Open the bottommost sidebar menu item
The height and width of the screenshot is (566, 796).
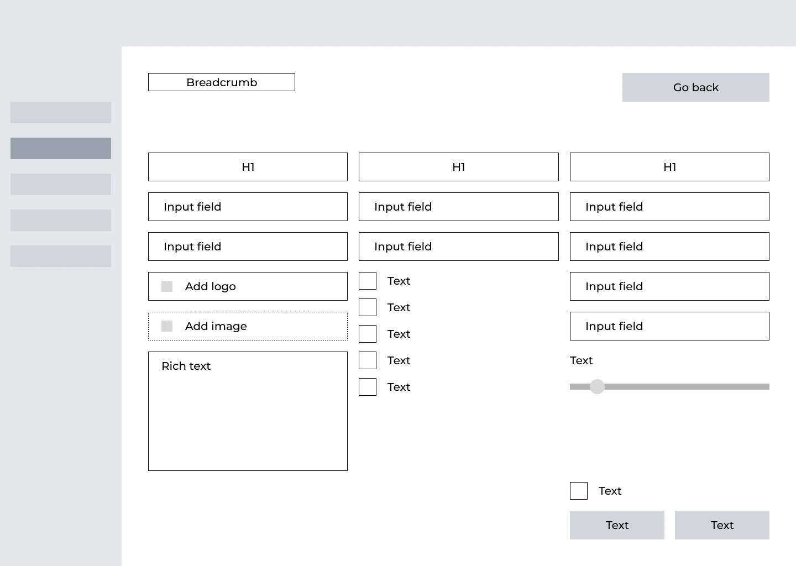pyautogui.click(x=61, y=256)
